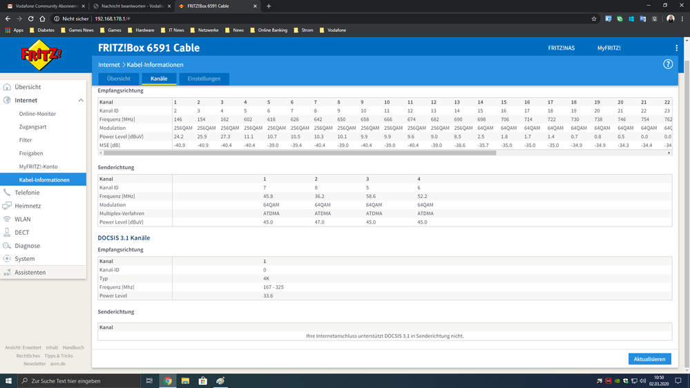Open the Diabetes bookmark folder

click(42, 30)
